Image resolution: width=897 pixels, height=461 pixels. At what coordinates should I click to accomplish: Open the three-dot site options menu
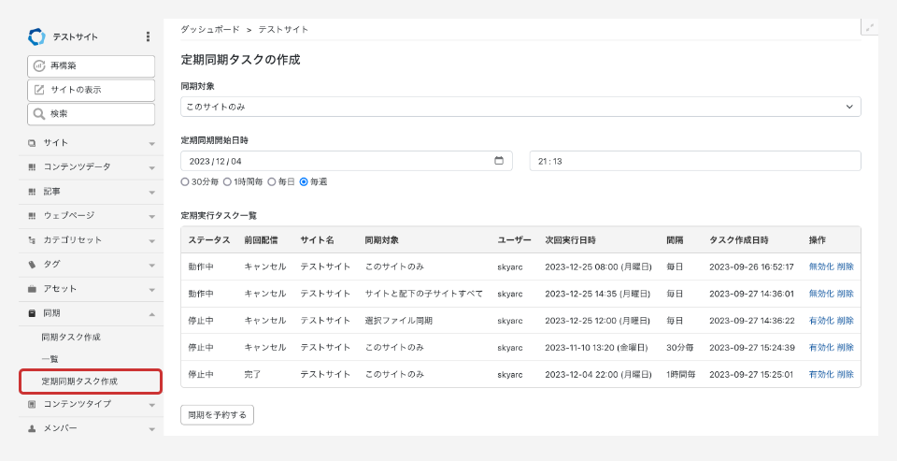148,36
